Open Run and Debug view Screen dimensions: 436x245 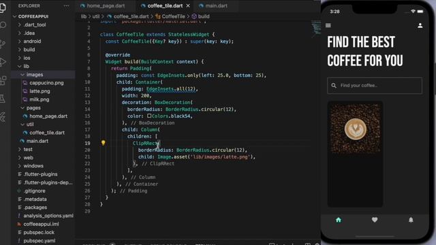click(x=3, y=62)
